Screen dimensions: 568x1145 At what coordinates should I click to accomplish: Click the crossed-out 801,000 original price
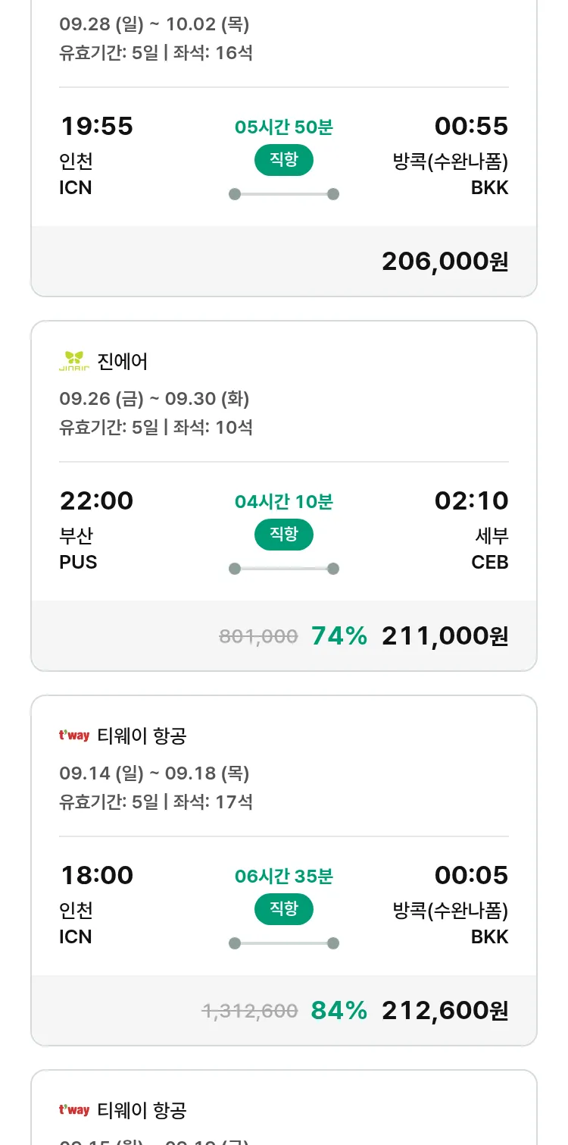[x=258, y=637]
